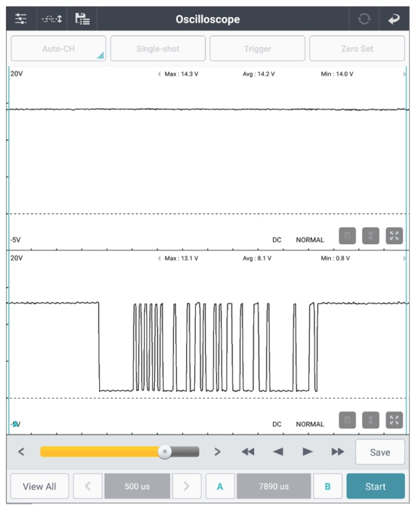Click the Save button
This screenshot has height=510, width=416.
(380, 452)
